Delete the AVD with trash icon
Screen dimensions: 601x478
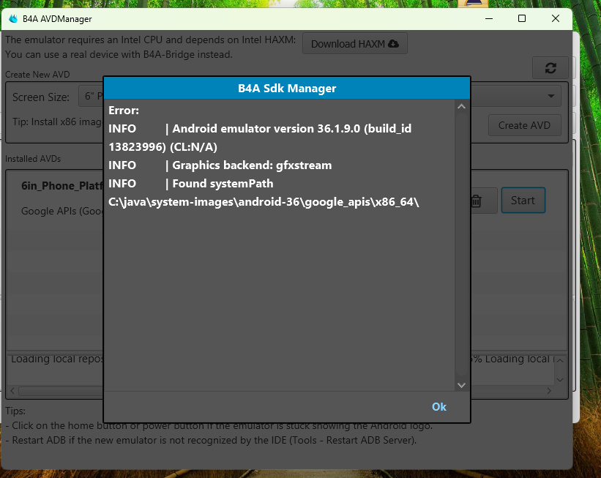click(x=477, y=201)
